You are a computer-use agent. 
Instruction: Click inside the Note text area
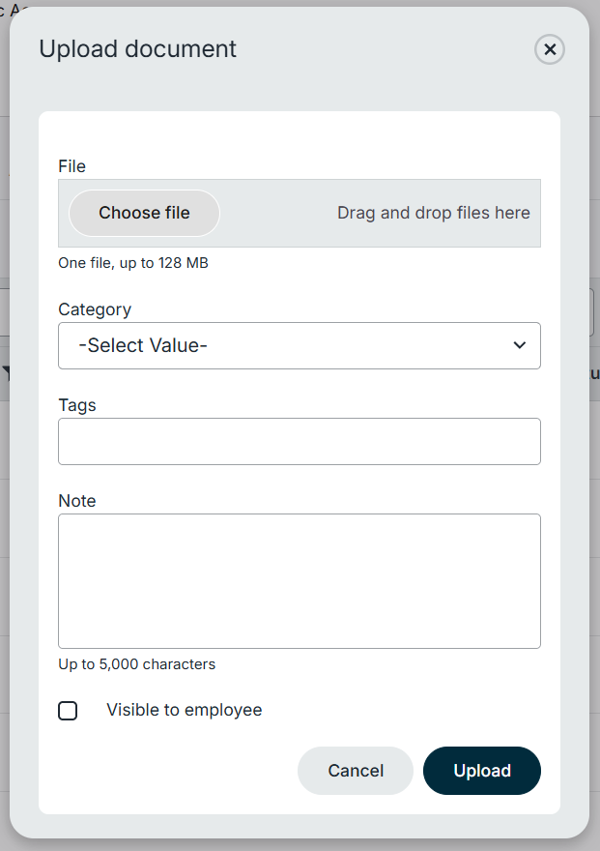pos(300,581)
